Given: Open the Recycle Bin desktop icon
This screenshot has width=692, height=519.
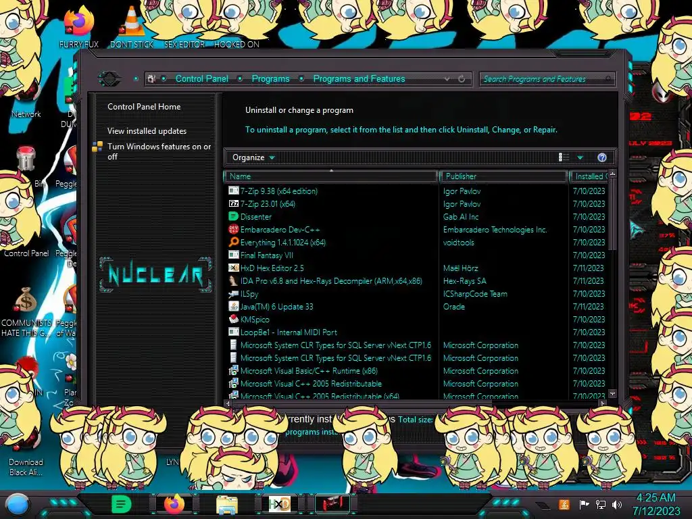Looking at the screenshot, I should (x=27, y=166).
